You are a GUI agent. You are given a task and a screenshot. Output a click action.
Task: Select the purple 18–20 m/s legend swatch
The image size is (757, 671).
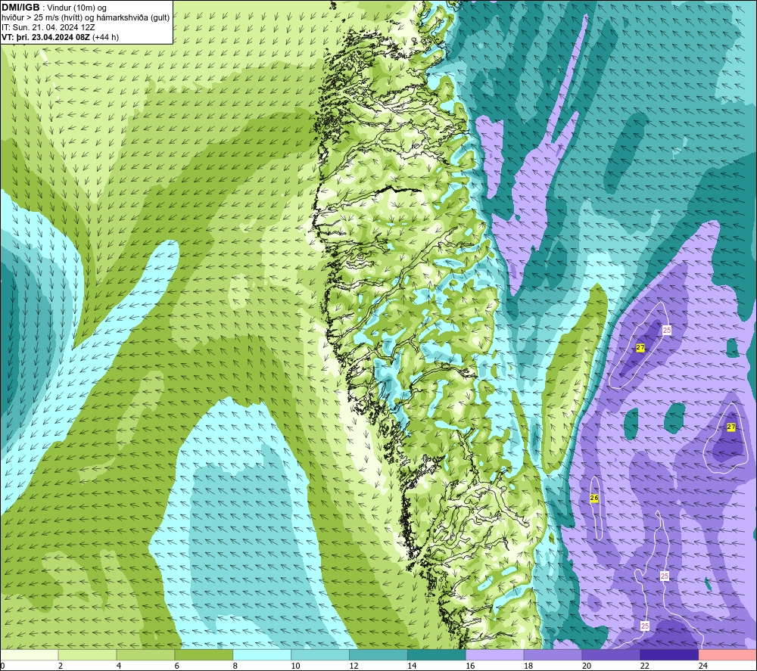coord(553,655)
